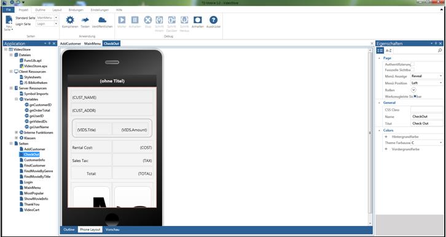Screen dimensions: 446x237
Task: Switch properties to categorized view icon
Action: pos(380,50)
